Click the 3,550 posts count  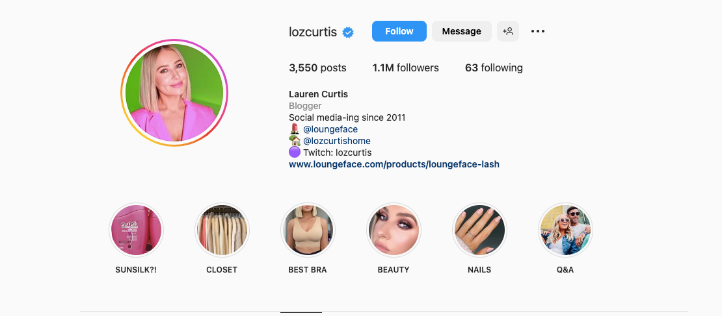pyautogui.click(x=317, y=68)
